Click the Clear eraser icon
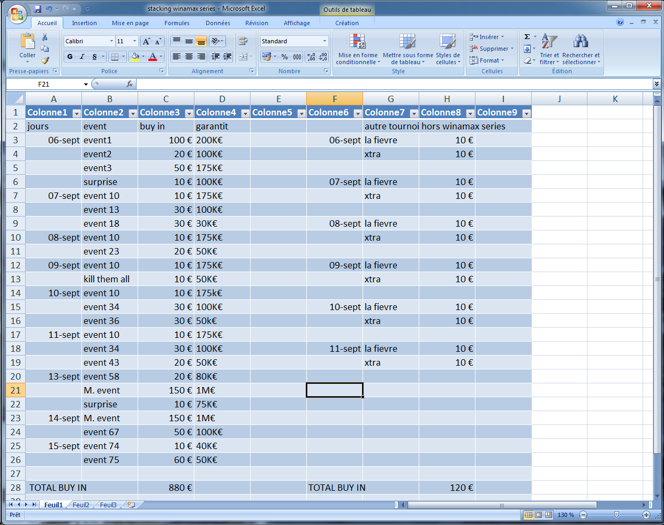664x525 pixels. [527, 60]
